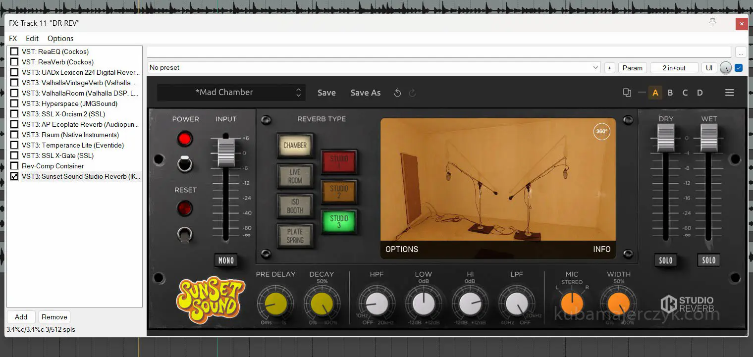This screenshot has height=357, width=753.
Task: Click the 360° room view icon
Action: 601,132
